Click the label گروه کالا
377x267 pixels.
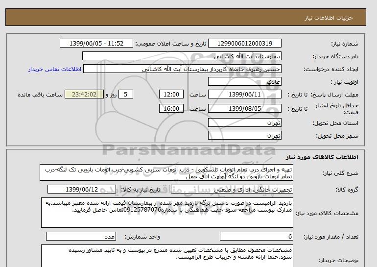[347, 190]
